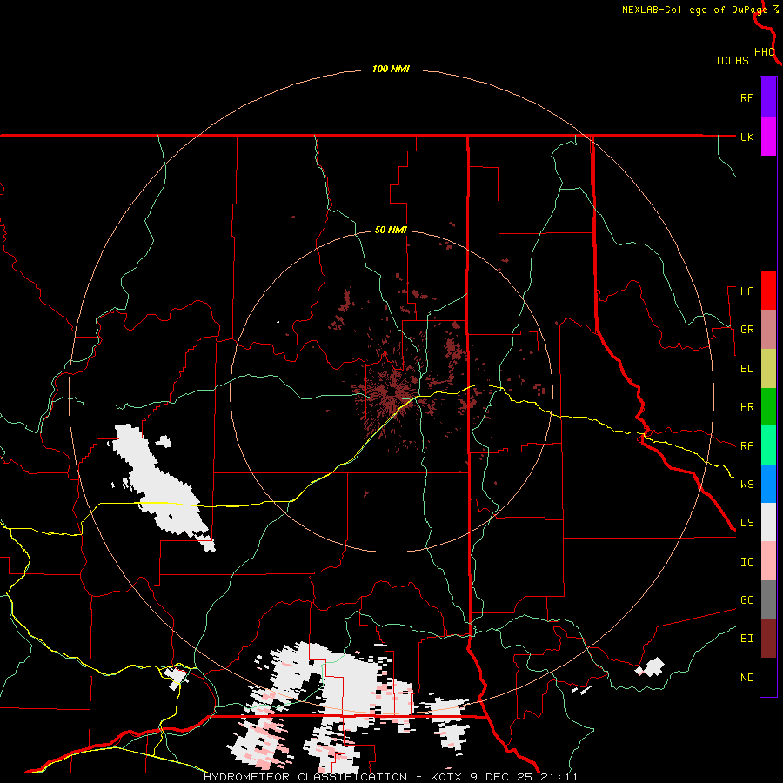Screen dimensions: 783x783
Task: Click the UK legend label
Action: tap(746, 137)
